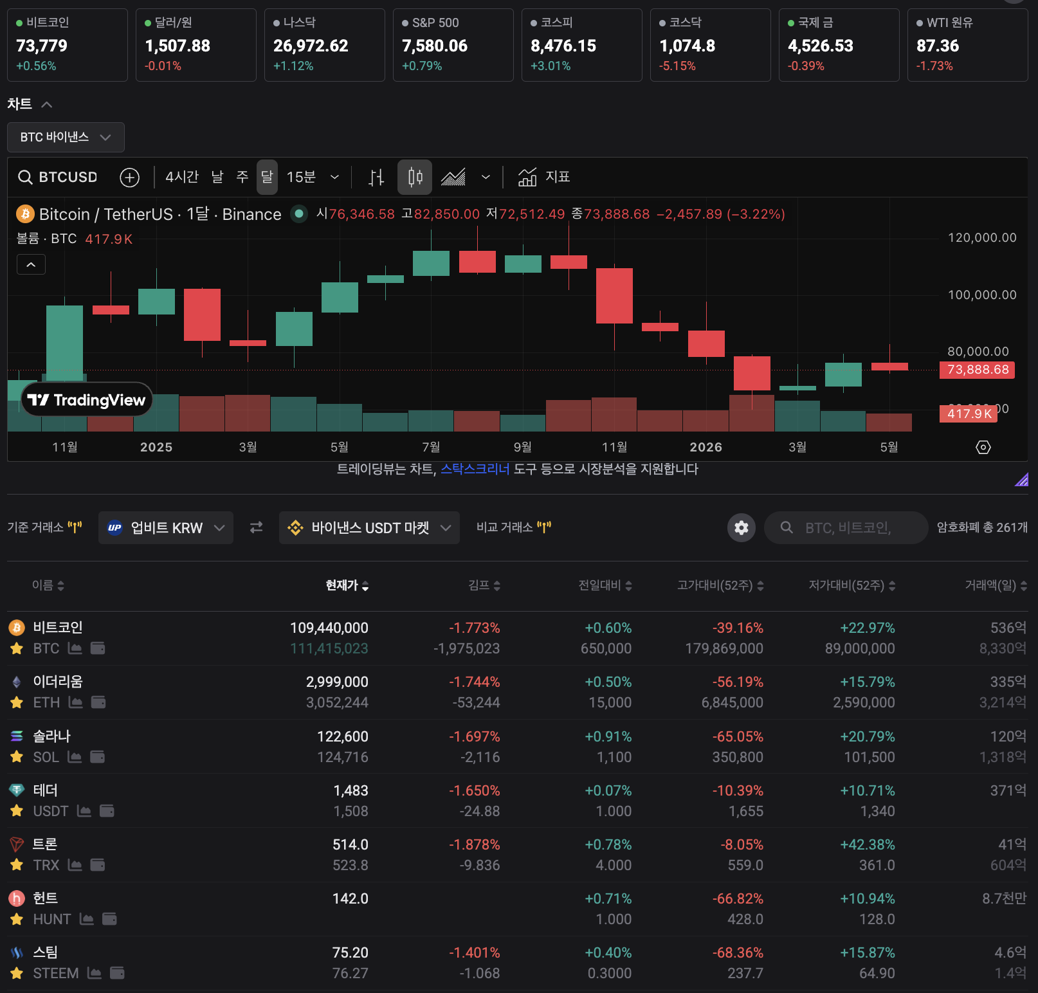Swap base and comparison exchanges
The image size is (1038, 993).
pyautogui.click(x=256, y=527)
